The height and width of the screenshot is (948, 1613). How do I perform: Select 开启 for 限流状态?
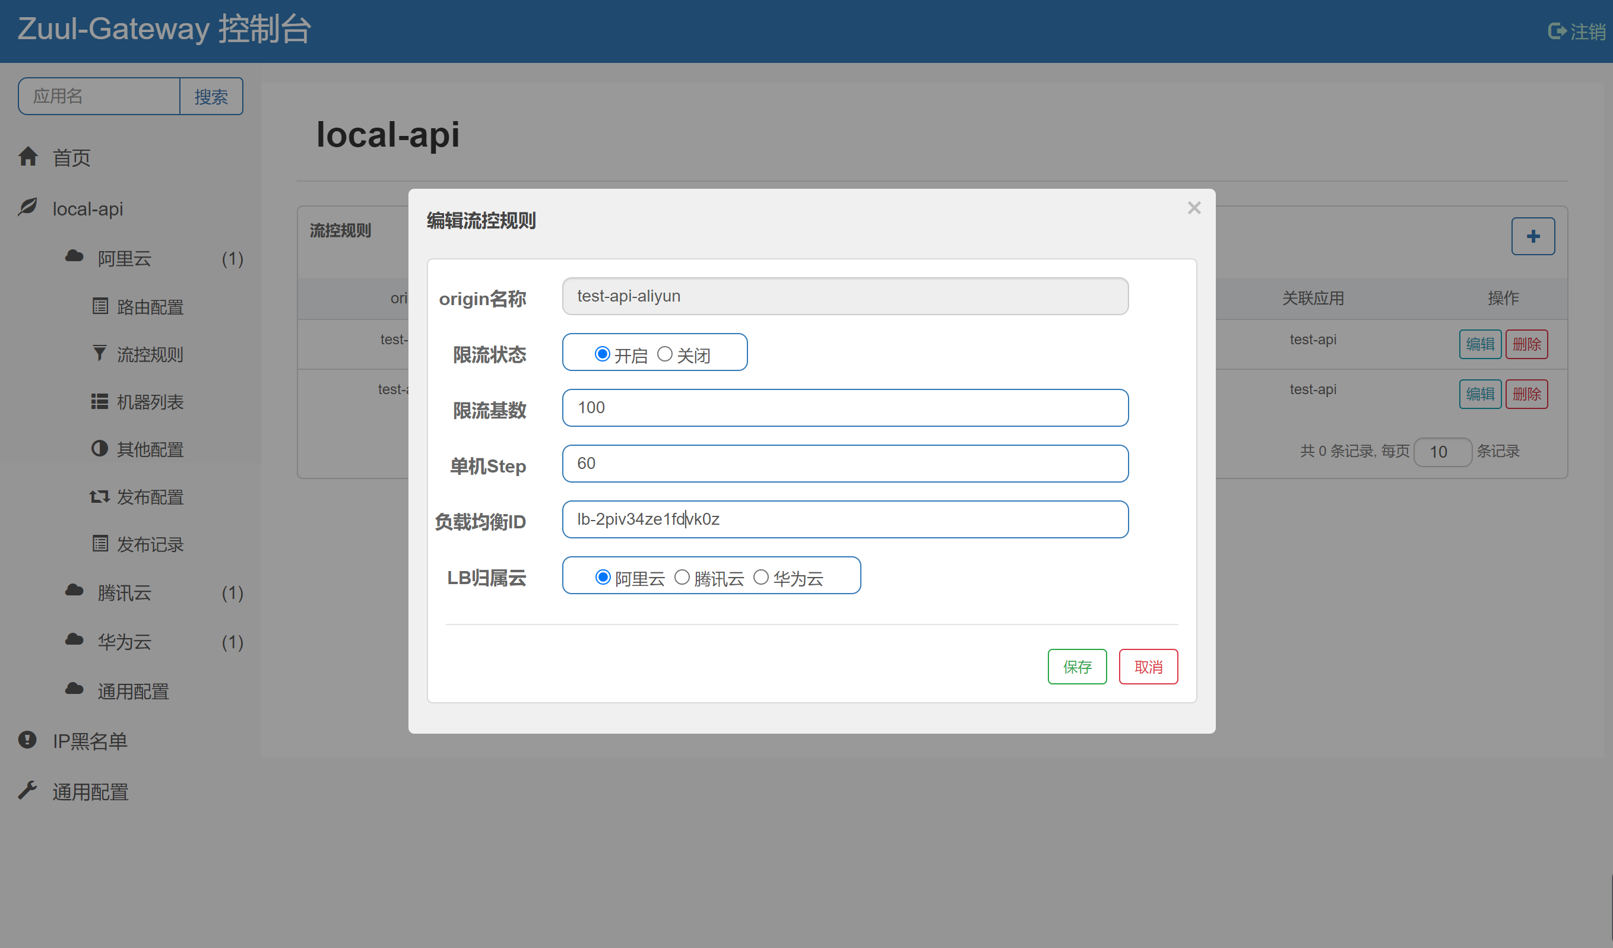[603, 354]
